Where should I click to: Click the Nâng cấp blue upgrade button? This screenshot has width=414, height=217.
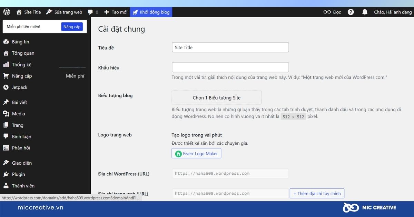[x=72, y=27]
